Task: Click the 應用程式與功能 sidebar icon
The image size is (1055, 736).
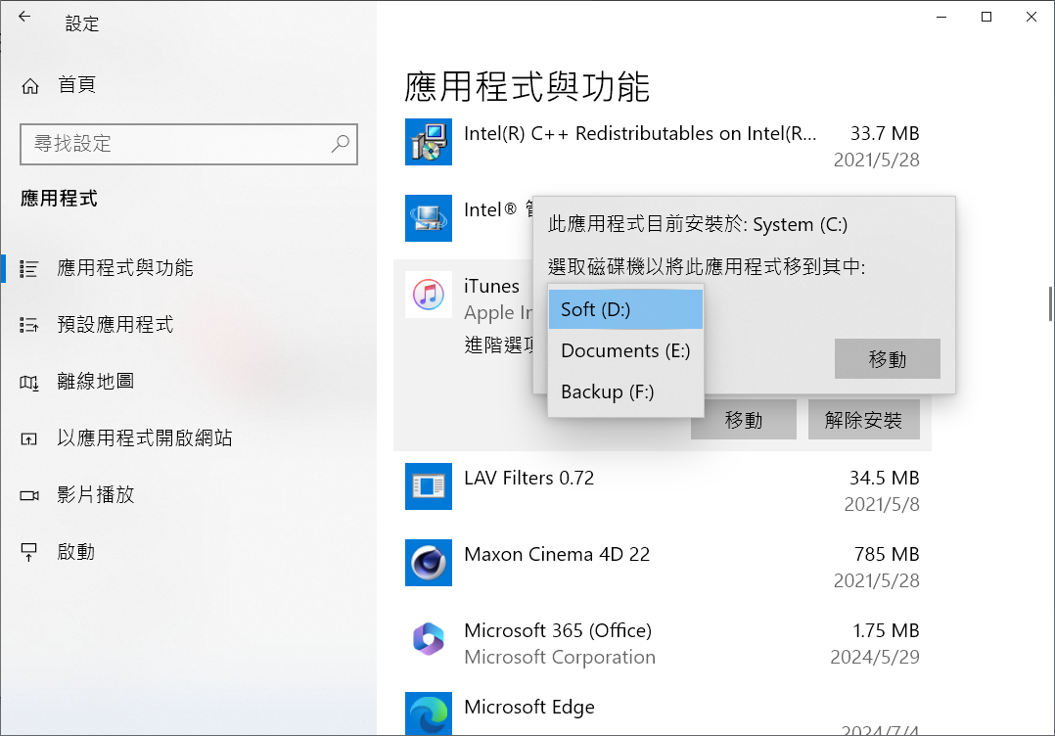Action: (x=29, y=269)
